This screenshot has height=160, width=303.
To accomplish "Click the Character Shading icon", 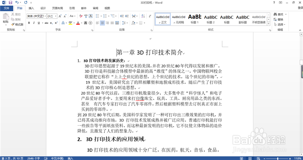I will tap(85, 23).
